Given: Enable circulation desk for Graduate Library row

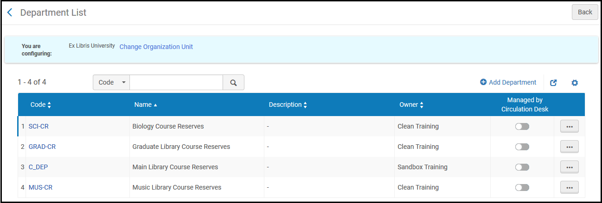Looking at the screenshot, I should point(522,147).
